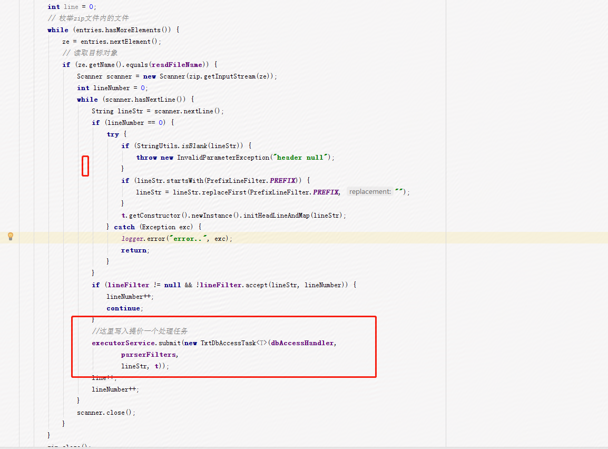
Task: Click 'String lineStr = scanner.nextLine();' line
Action: 158,111
